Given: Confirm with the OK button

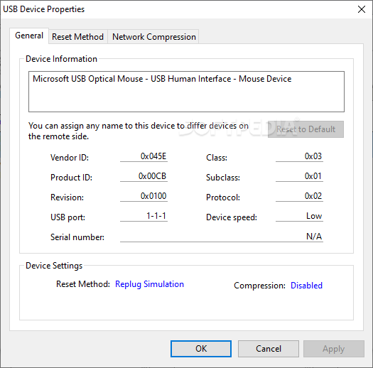Looking at the screenshot, I should (x=201, y=349).
